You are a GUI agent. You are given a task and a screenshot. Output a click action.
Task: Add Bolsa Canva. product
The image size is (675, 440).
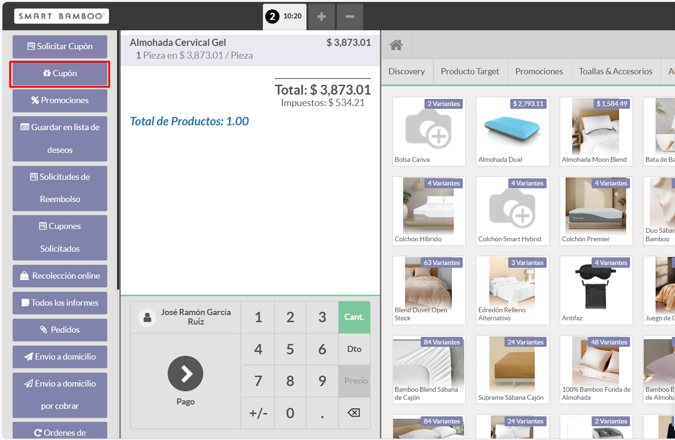[429, 132]
